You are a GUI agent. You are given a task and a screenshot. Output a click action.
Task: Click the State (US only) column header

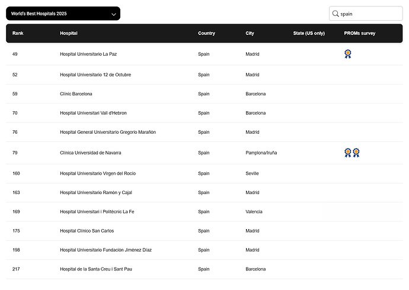click(309, 33)
